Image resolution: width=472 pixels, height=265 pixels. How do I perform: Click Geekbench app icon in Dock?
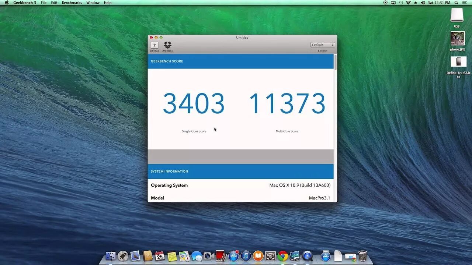click(x=295, y=256)
